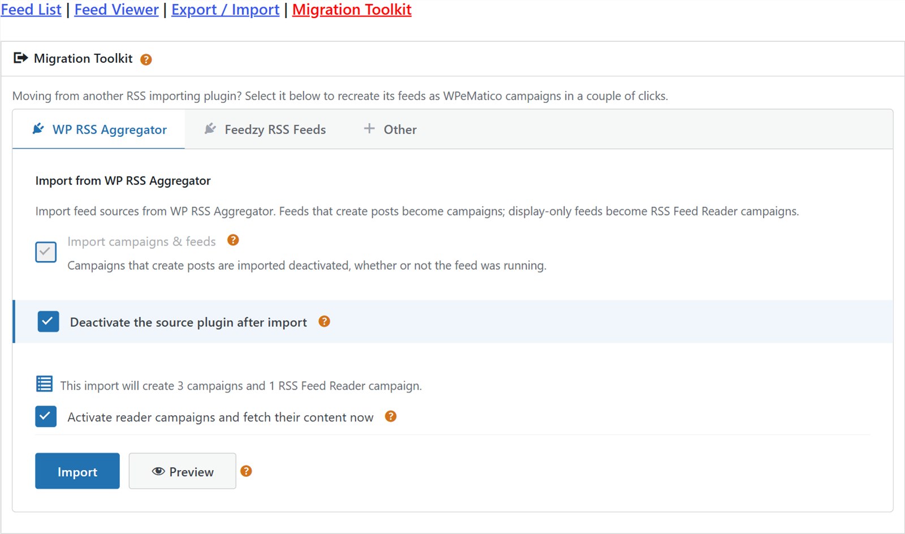Switch to Feedzy RSS Feeds tab
This screenshot has width=905, height=534.
[x=265, y=130]
